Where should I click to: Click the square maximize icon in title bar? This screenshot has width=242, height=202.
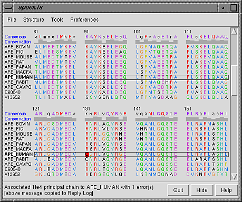pos(234,8)
